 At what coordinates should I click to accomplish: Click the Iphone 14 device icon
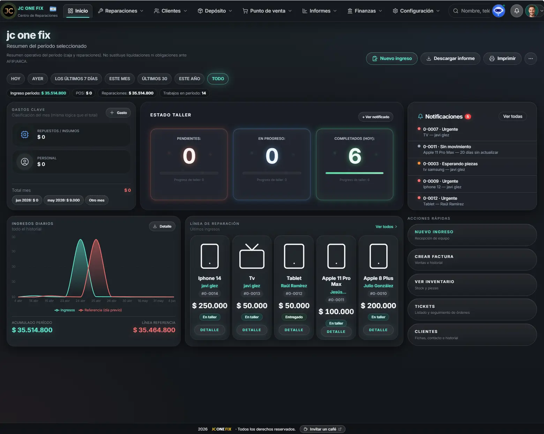pos(210,256)
